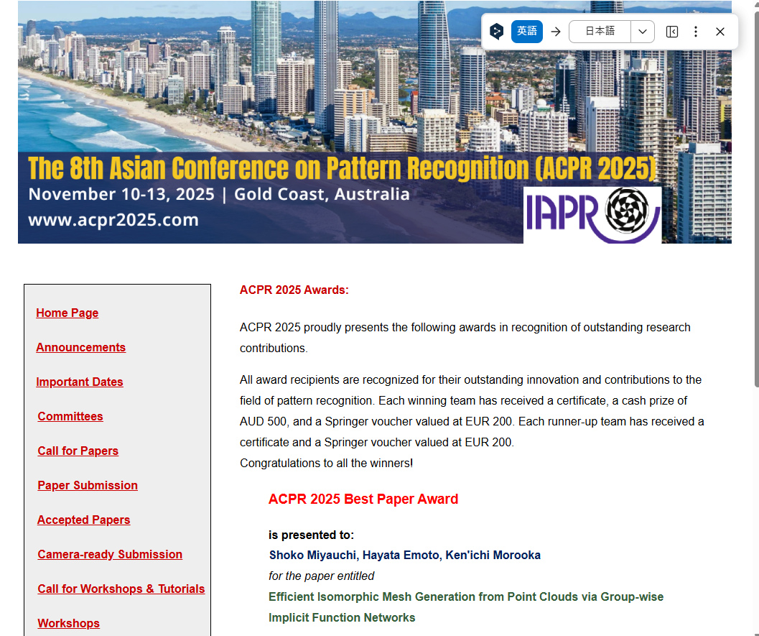Screen dimensions: 759x636
Task: Open the translator side panel icon
Action: pos(672,32)
